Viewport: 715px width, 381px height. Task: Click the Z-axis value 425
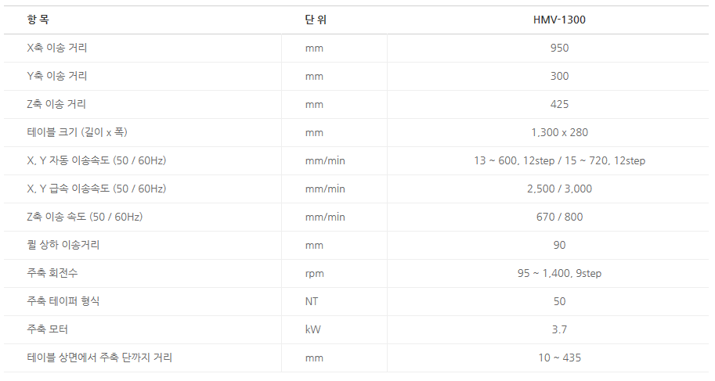[559, 104]
